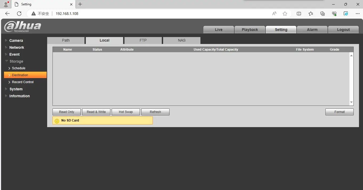Click the table scrollbar down arrow
This screenshot has height=190, width=363.
click(x=351, y=102)
